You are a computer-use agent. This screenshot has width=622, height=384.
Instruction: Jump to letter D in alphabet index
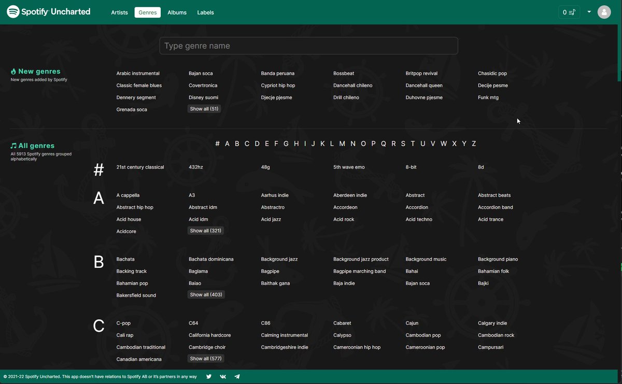coord(257,144)
